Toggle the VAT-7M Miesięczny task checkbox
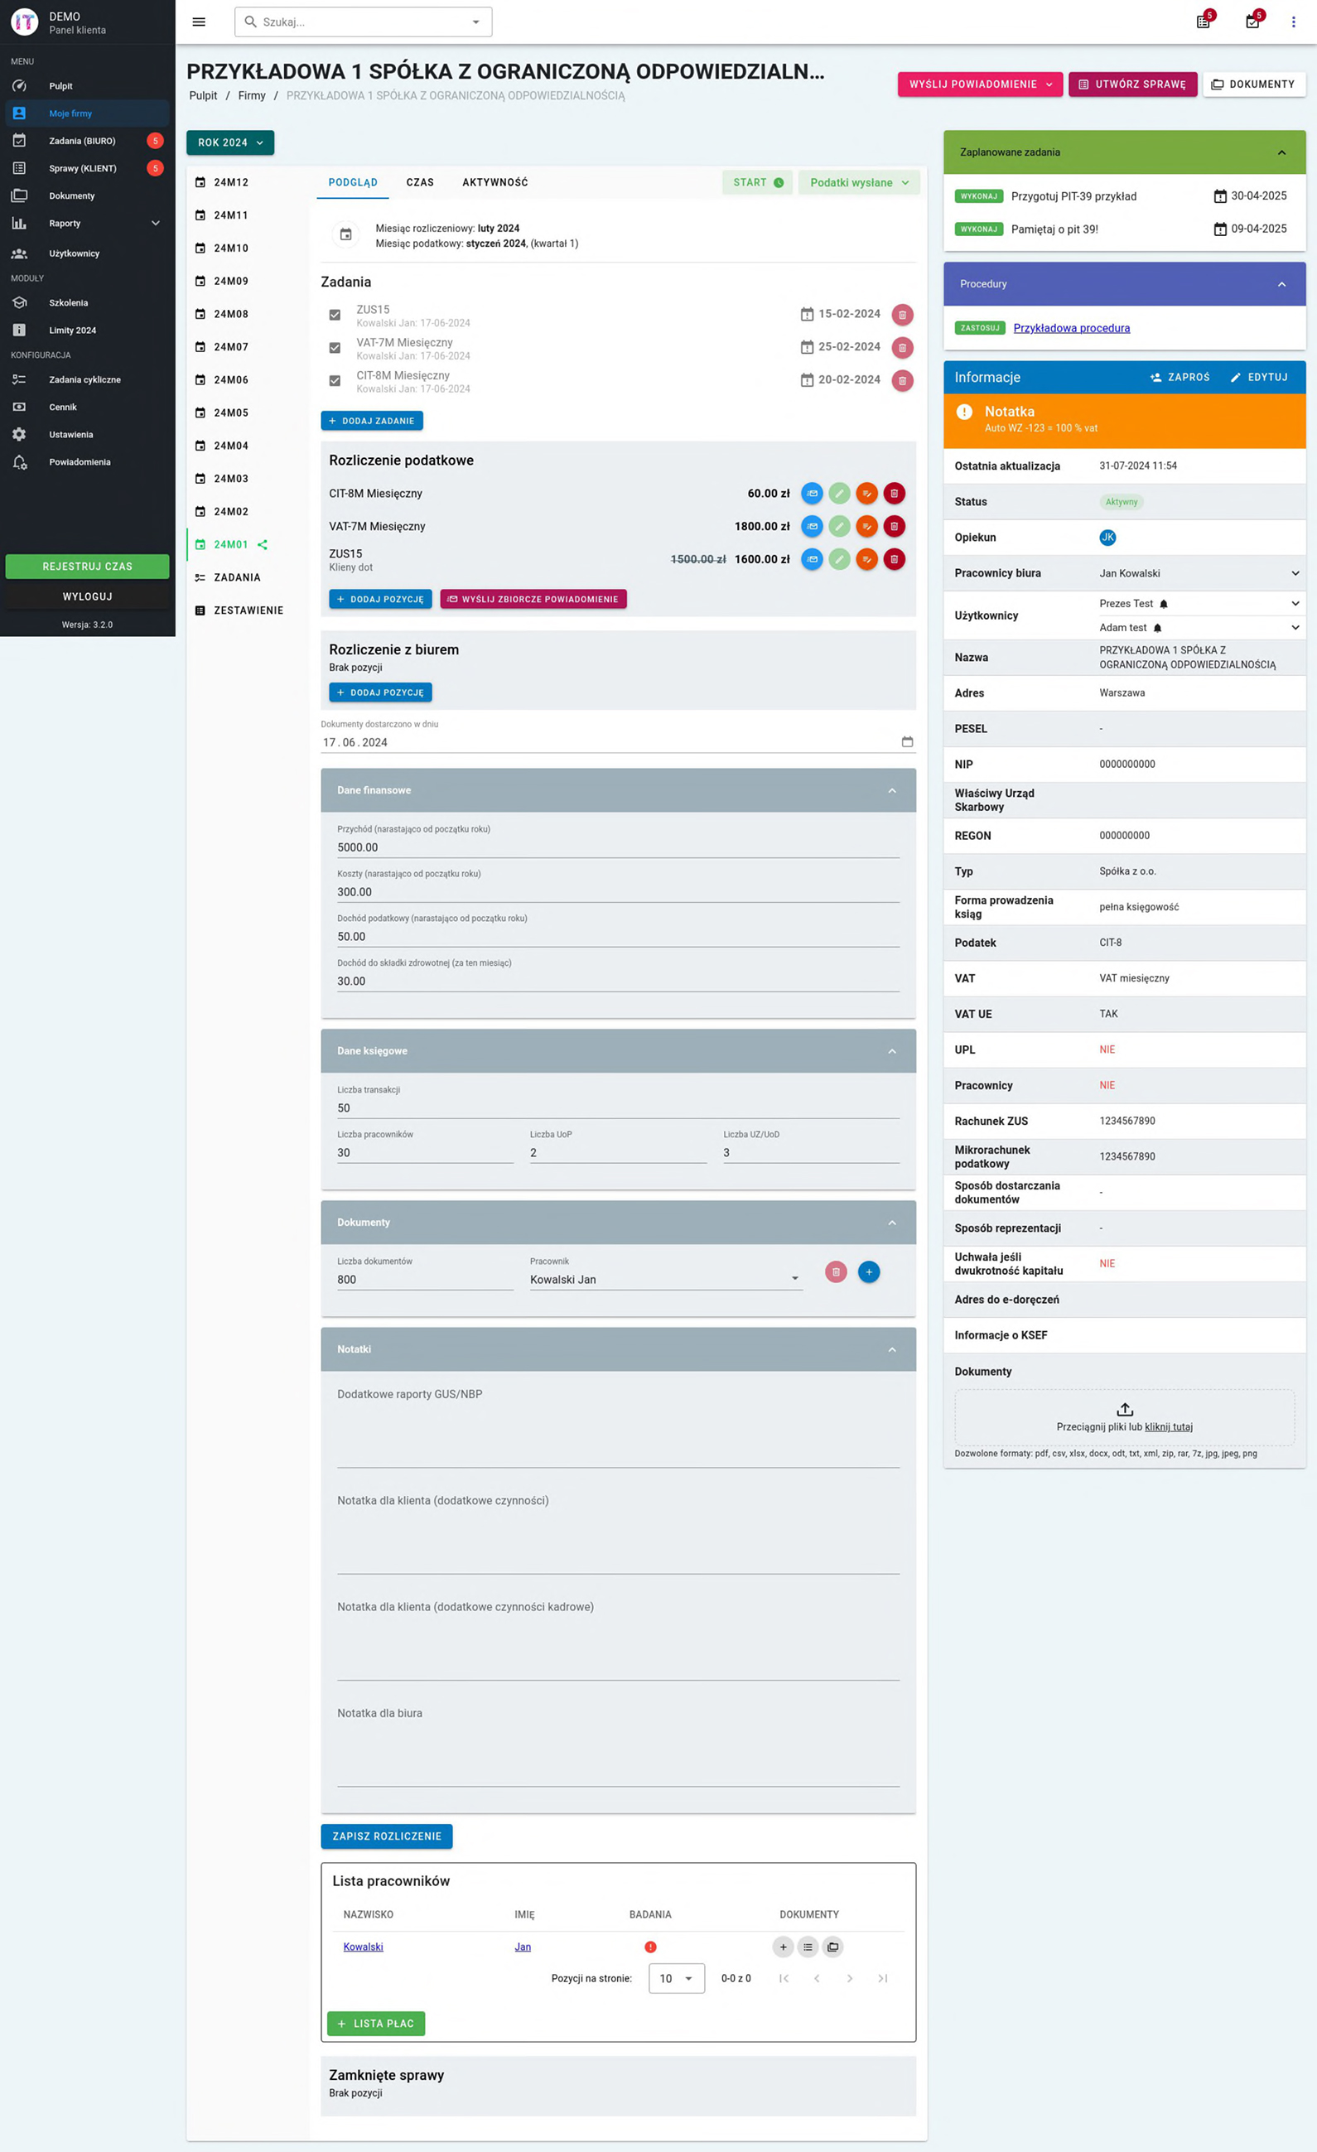This screenshot has height=2152, width=1317. tap(335, 349)
